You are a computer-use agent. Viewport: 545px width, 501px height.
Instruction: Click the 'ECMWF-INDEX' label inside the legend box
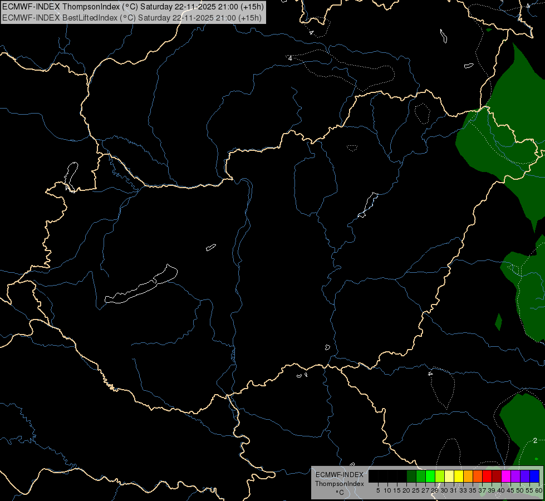coord(340,475)
